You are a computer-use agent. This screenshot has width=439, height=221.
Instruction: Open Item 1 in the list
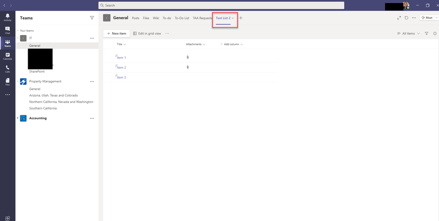[x=122, y=57]
